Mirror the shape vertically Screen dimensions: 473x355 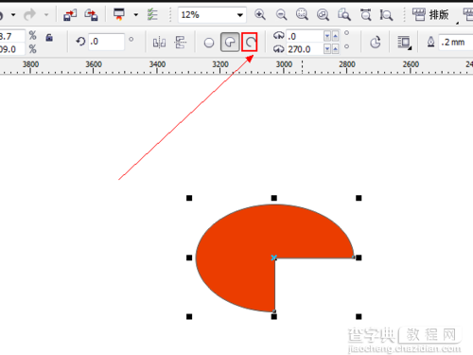click(181, 42)
